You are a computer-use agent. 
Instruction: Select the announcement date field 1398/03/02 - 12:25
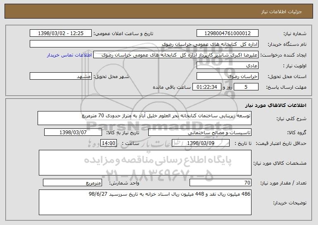click(61, 33)
